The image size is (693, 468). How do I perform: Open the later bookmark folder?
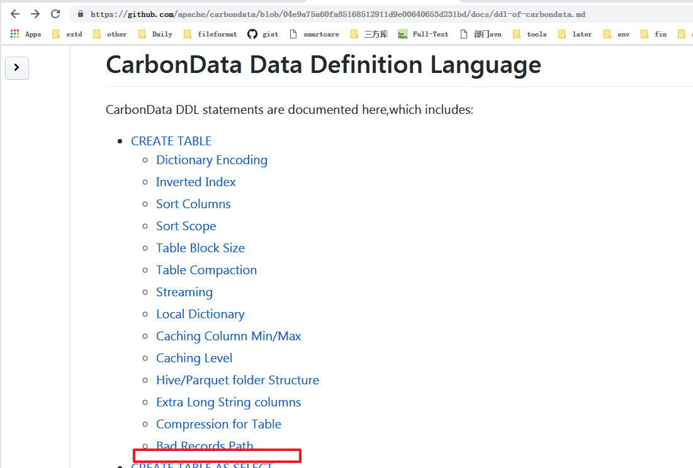(x=575, y=34)
